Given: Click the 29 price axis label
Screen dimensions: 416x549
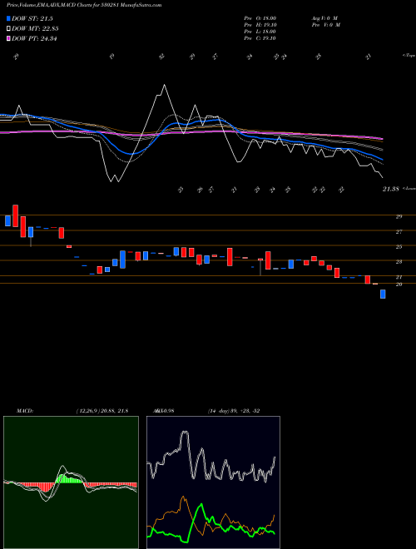Looking at the screenshot, I should point(399,217).
